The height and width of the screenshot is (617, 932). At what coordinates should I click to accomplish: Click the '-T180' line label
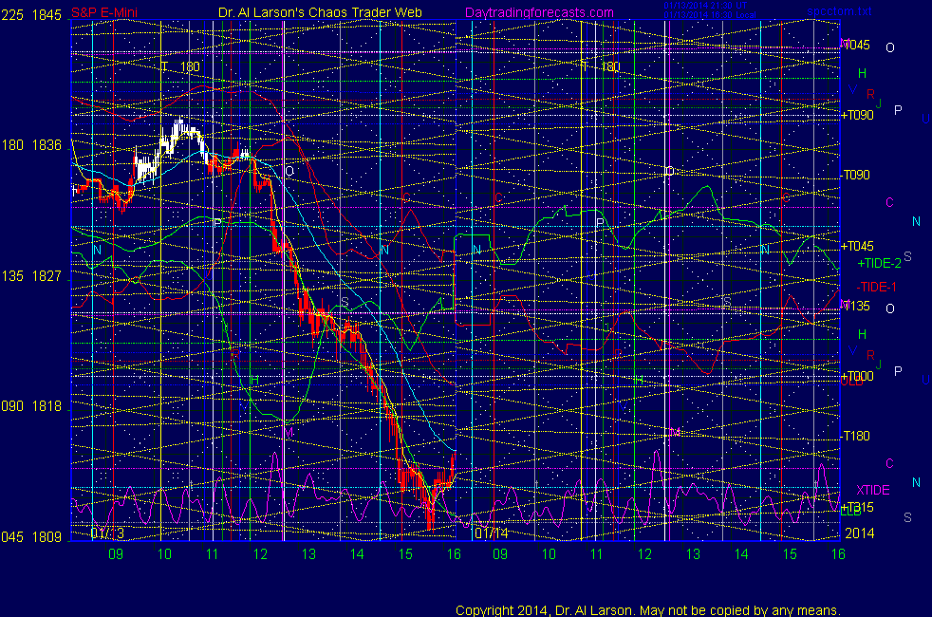tap(855, 436)
